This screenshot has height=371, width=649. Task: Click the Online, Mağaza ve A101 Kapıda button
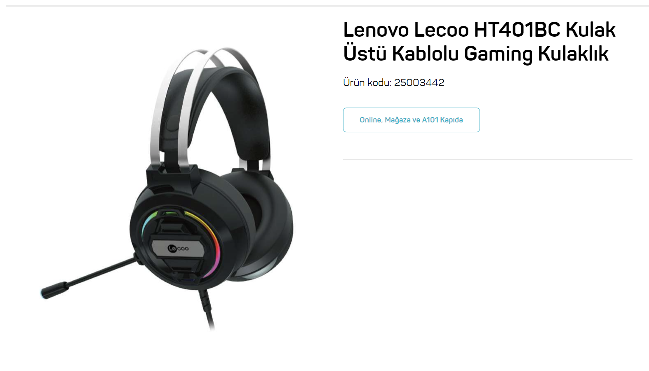click(411, 120)
